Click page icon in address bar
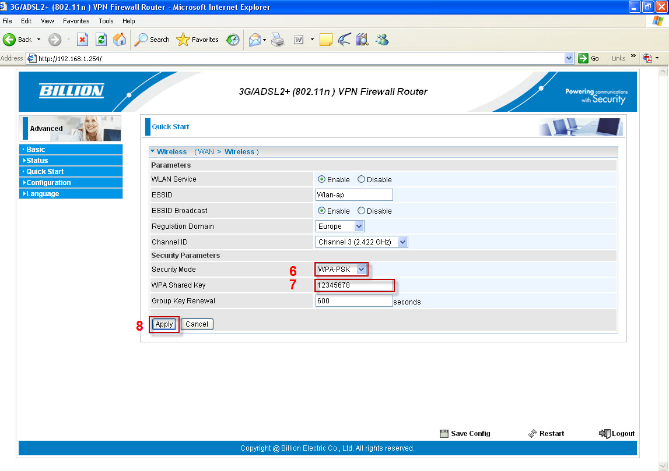This screenshot has width=669, height=471. coord(31,58)
